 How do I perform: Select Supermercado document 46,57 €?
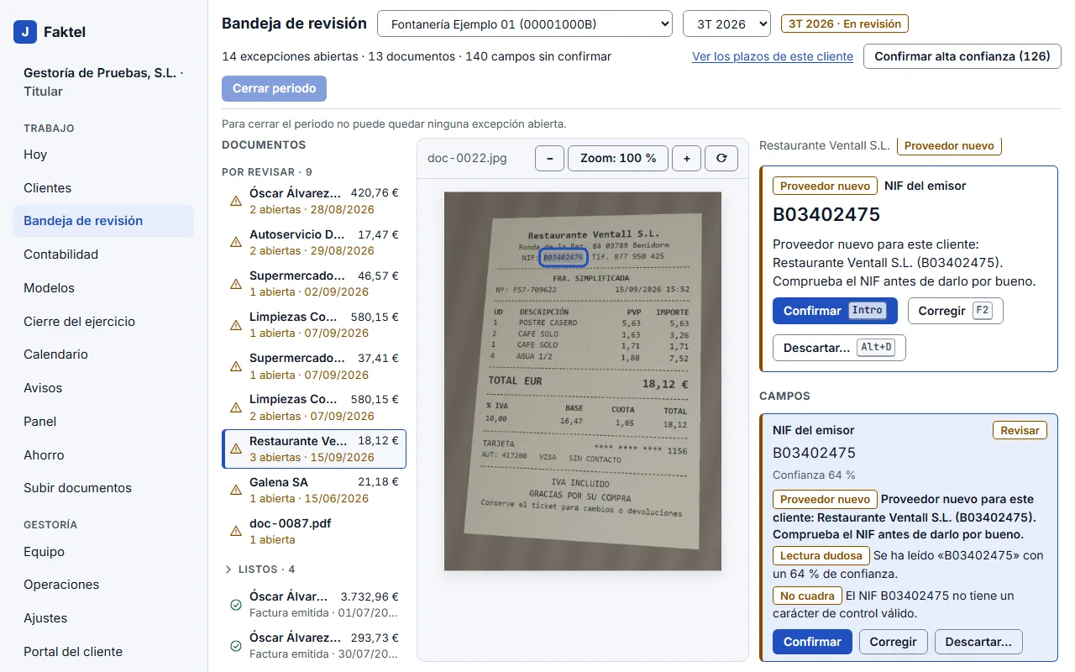click(314, 283)
